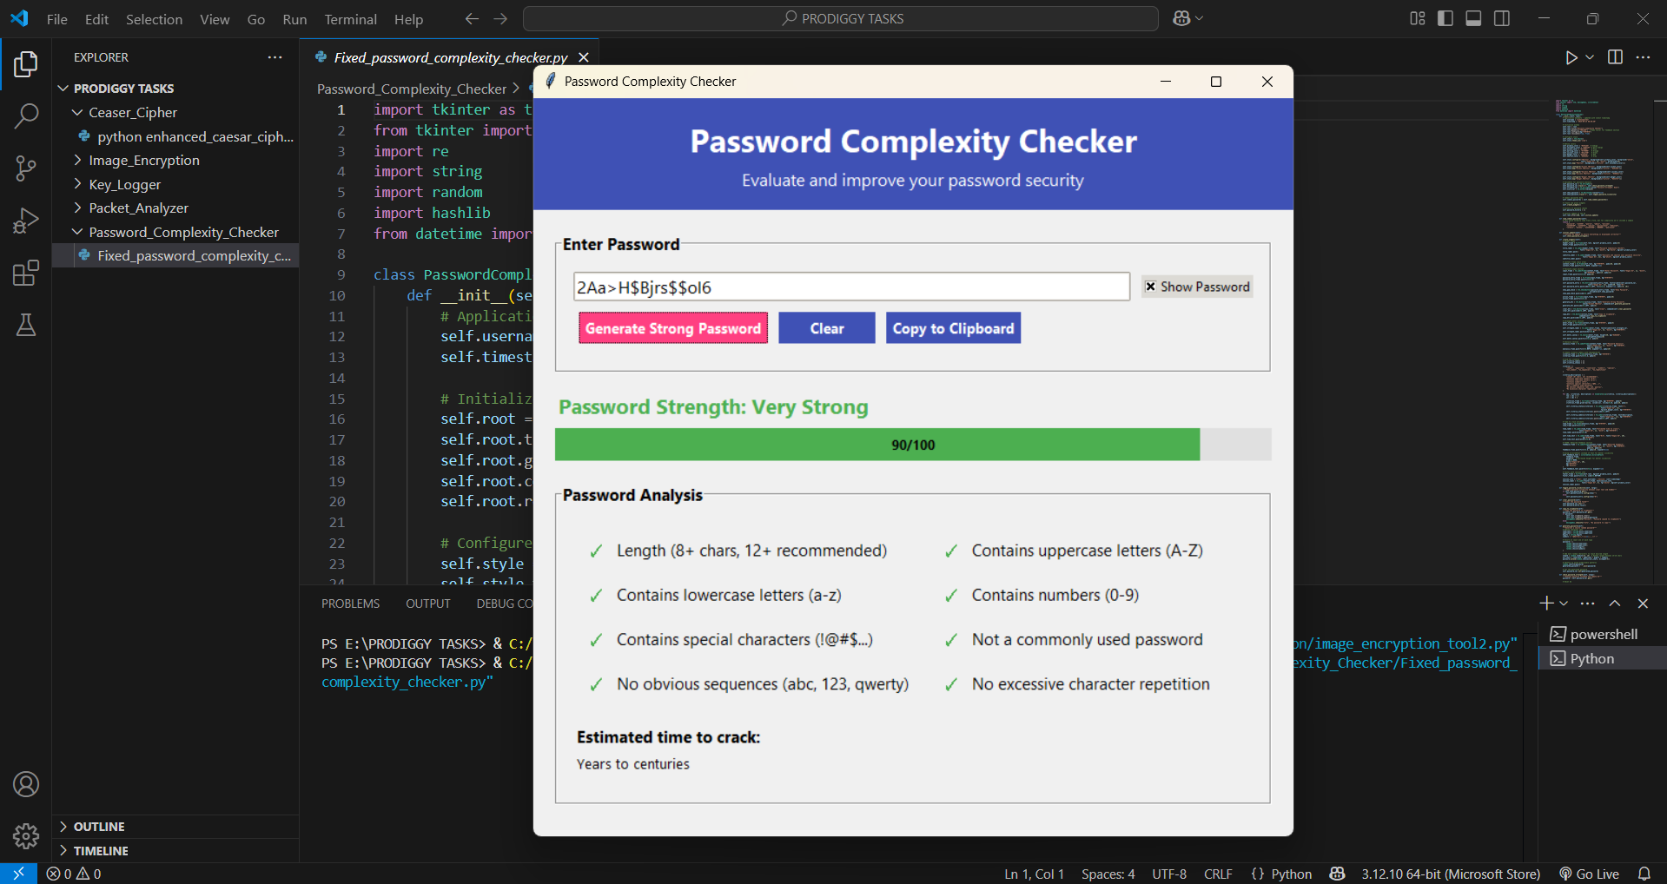The width and height of the screenshot is (1667, 884).
Task: Click the Split Editor Right icon
Action: (x=1615, y=57)
